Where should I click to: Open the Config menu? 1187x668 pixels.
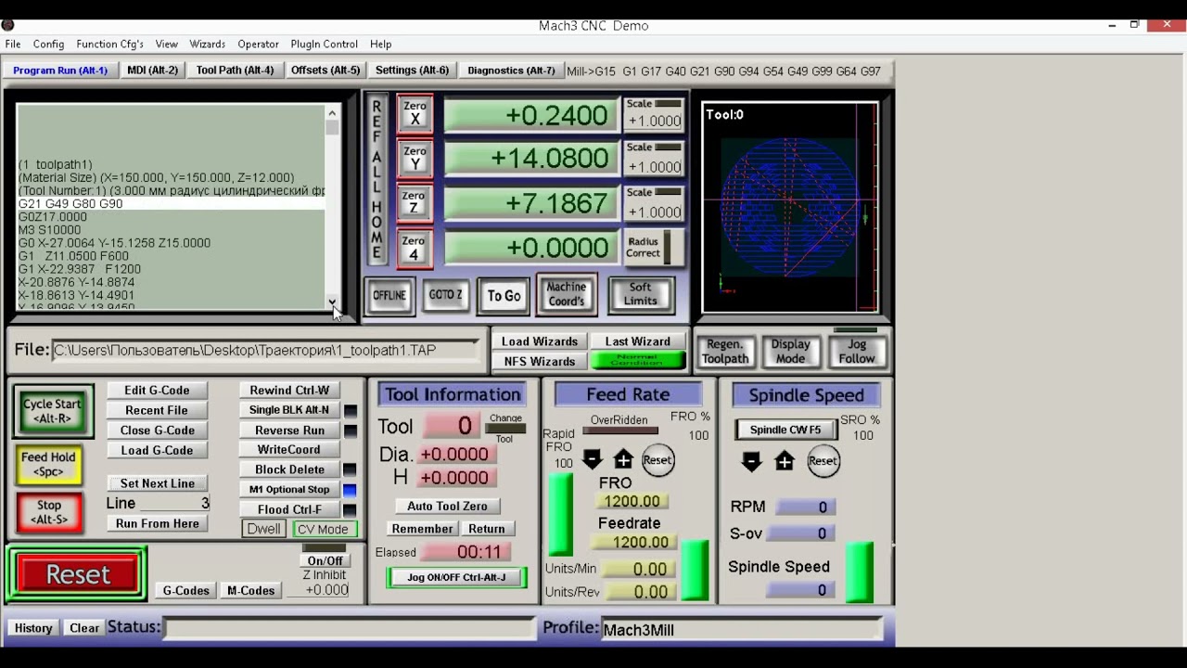tap(48, 44)
